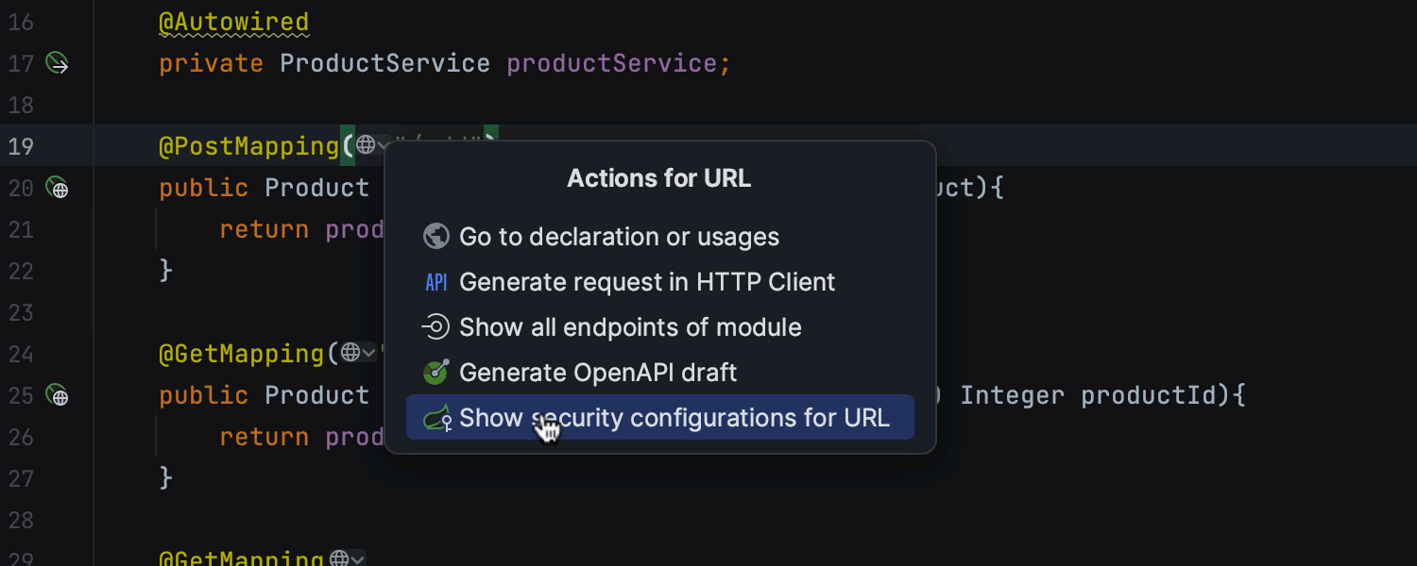
Task: Click the Spring security icon in the popup
Action: coord(435,418)
